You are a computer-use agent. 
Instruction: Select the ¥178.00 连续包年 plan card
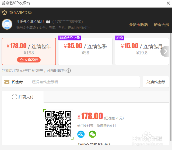pos(29,51)
